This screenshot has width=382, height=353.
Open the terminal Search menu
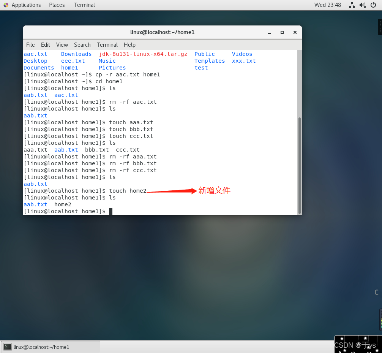click(82, 45)
